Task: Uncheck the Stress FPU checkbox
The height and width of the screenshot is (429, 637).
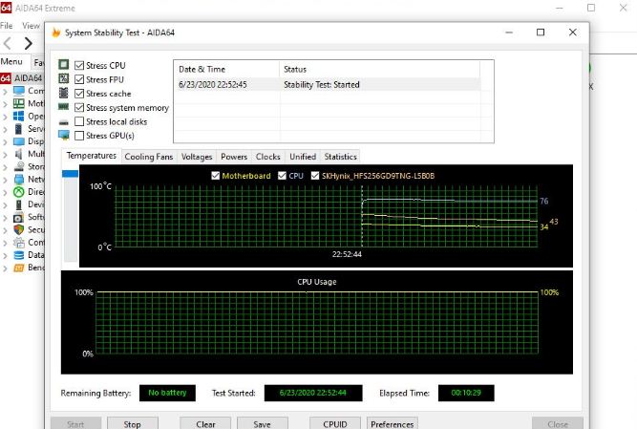Action: coord(79,79)
